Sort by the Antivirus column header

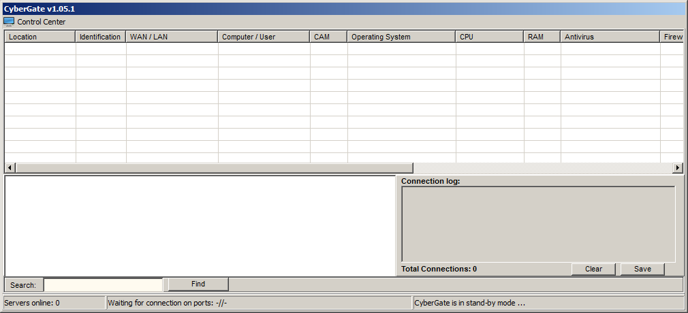[610, 37]
